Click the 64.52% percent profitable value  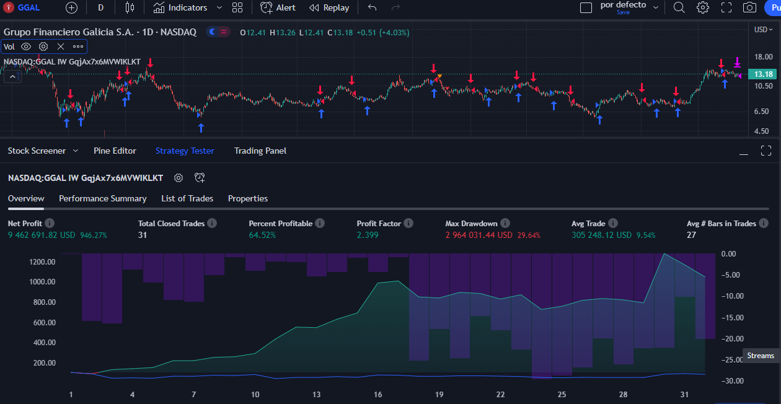click(262, 235)
